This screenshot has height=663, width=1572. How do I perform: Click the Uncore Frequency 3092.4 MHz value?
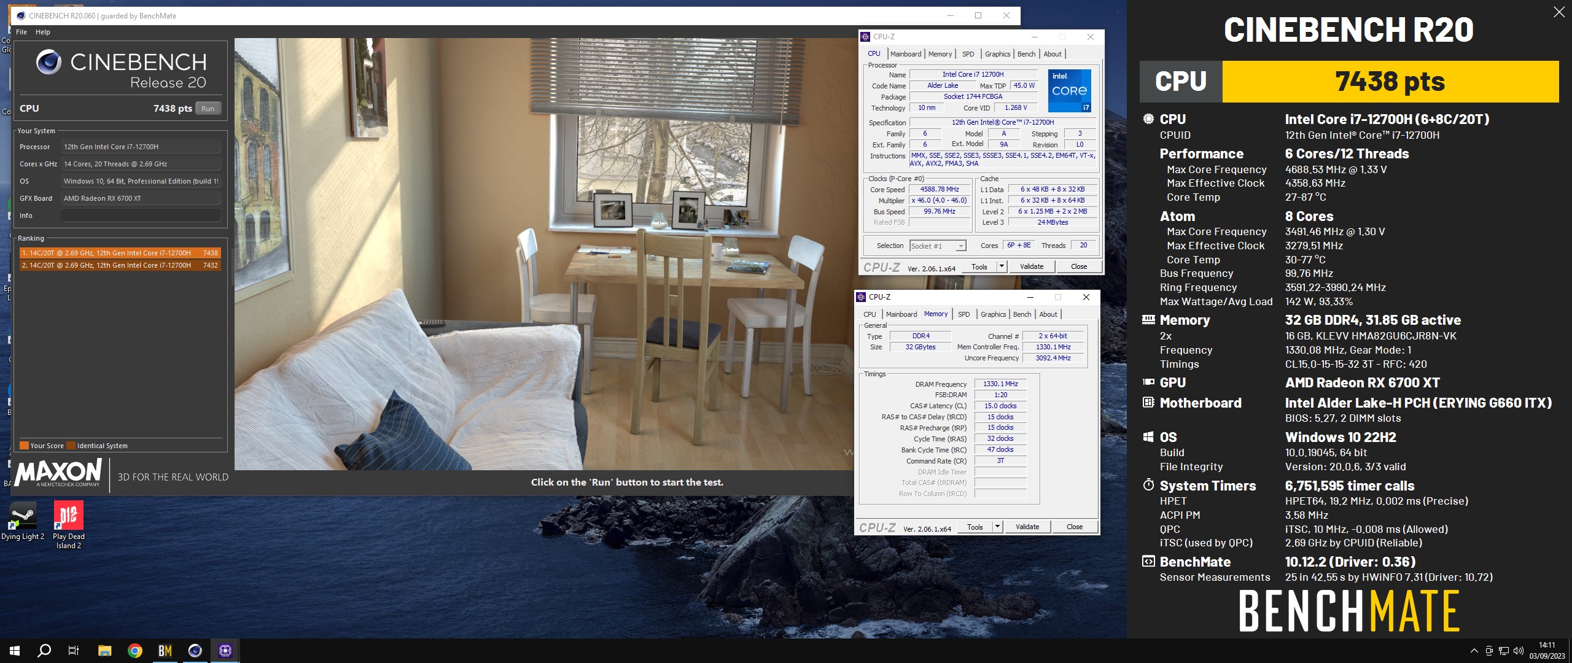[1053, 358]
